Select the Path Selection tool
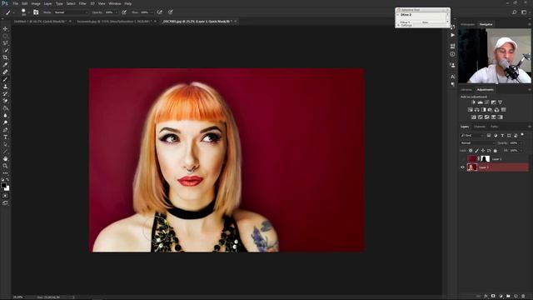 (5, 144)
